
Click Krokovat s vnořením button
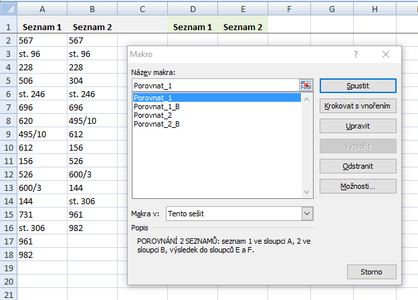[x=358, y=106]
